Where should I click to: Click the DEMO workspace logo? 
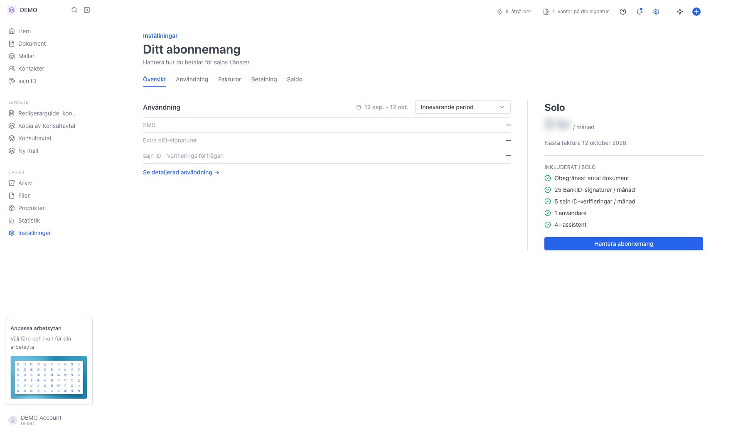(x=12, y=10)
